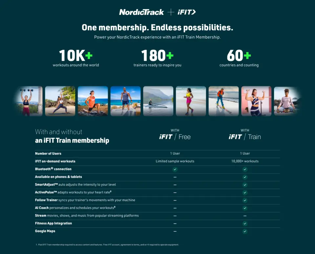Click "10,000+ workouts" in Train column
The width and height of the screenshot is (315, 254).
[245, 161]
